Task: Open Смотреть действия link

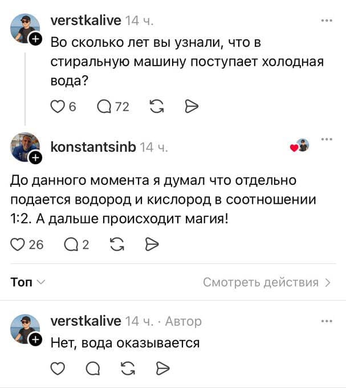Action: (266, 282)
